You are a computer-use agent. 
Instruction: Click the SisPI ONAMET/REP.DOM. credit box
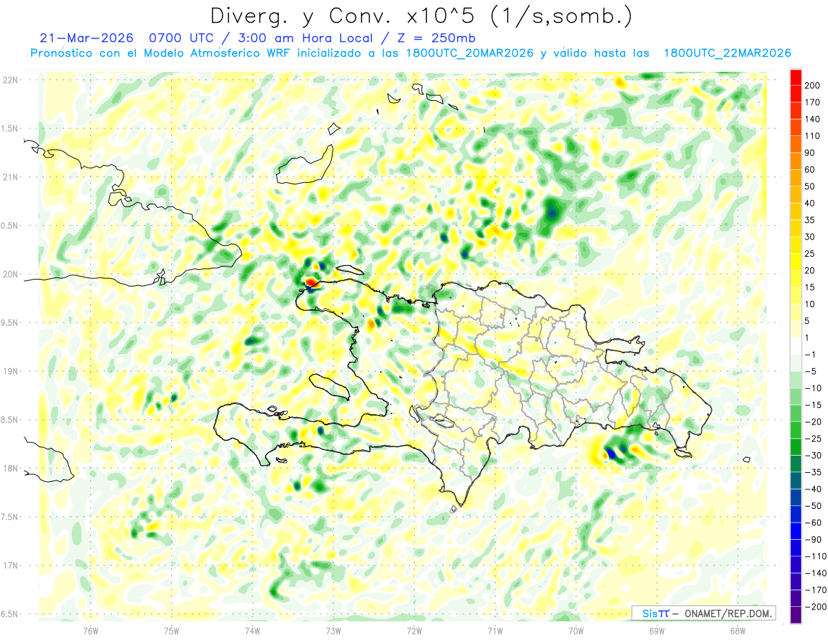pos(703,613)
